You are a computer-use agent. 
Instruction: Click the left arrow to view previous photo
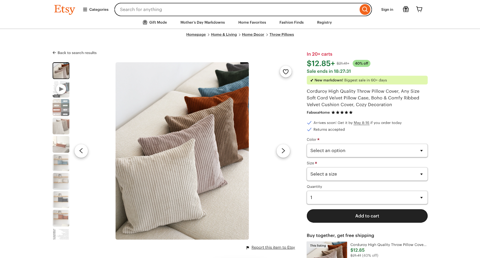click(81, 151)
